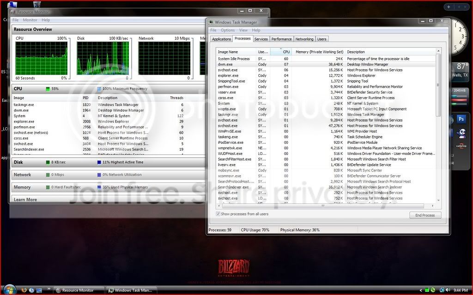This screenshot has width=473, height=295.
Task: Open the Windows Start orb
Action: (9, 289)
